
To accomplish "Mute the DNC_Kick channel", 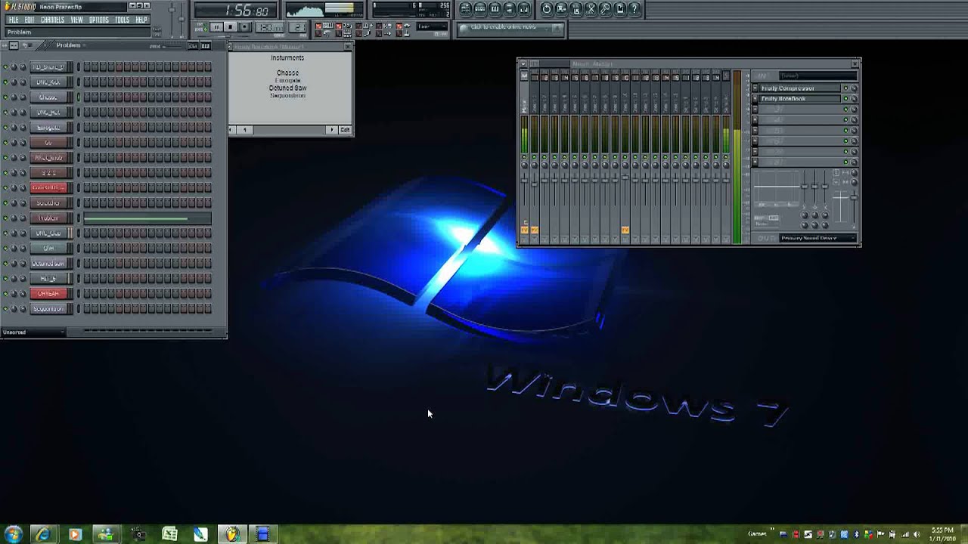I will [5, 82].
